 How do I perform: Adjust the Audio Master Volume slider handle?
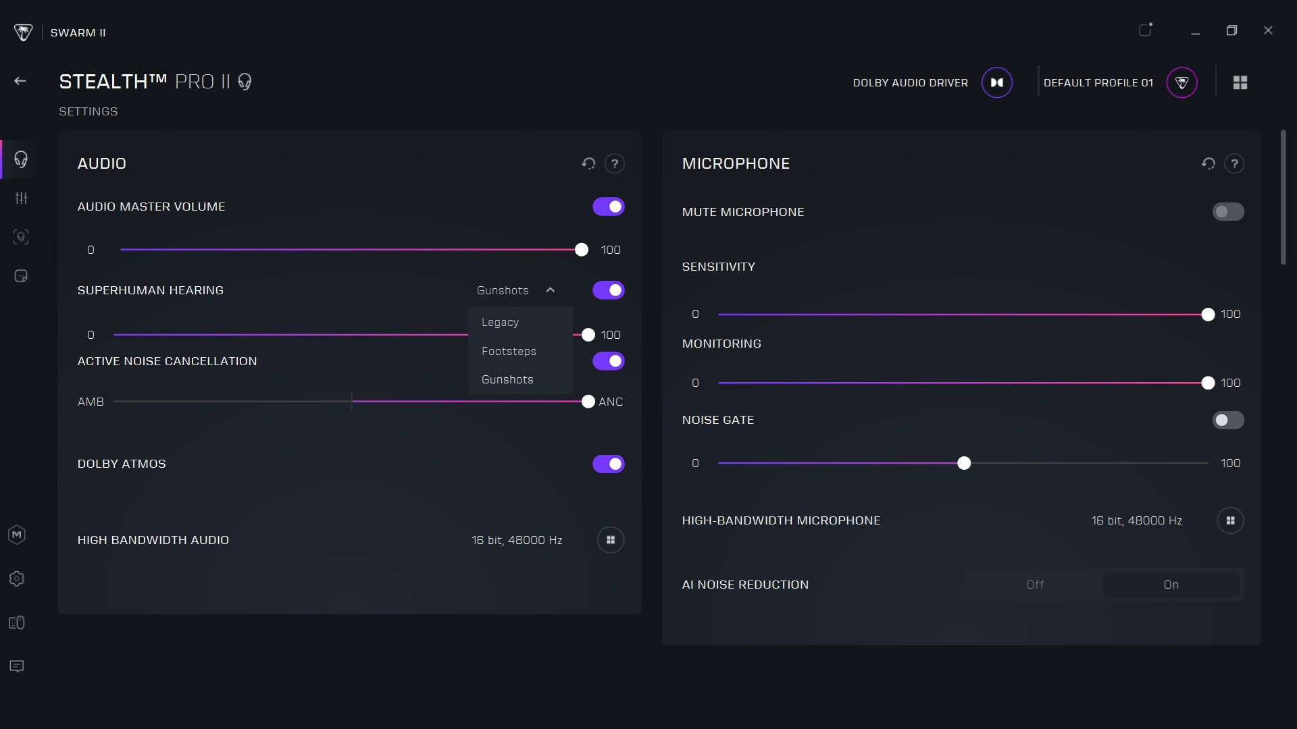coord(581,250)
